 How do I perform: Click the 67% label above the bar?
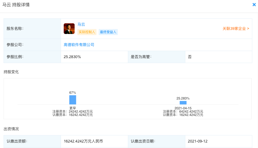(x=73, y=93)
